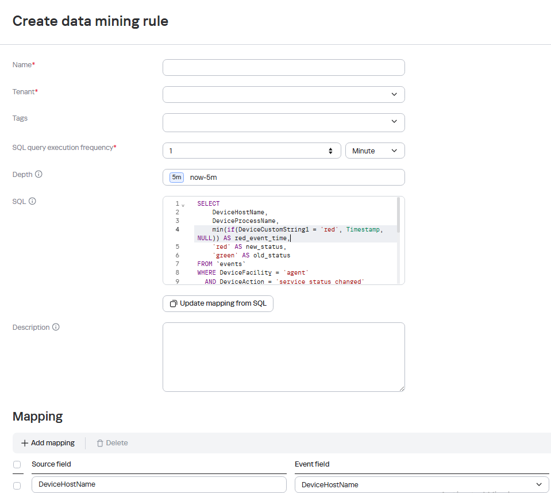Image resolution: width=551 pixels, height=493 pixels.
Task: Toggle the select-all mappings checkbox
Action: point(17,464)
